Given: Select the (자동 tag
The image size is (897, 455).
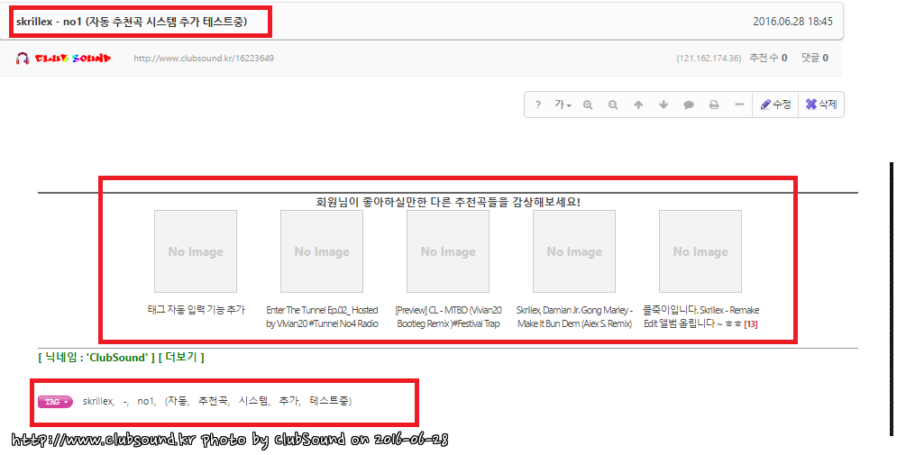Looking at the screenshot, I should click(x=178, y=401).
